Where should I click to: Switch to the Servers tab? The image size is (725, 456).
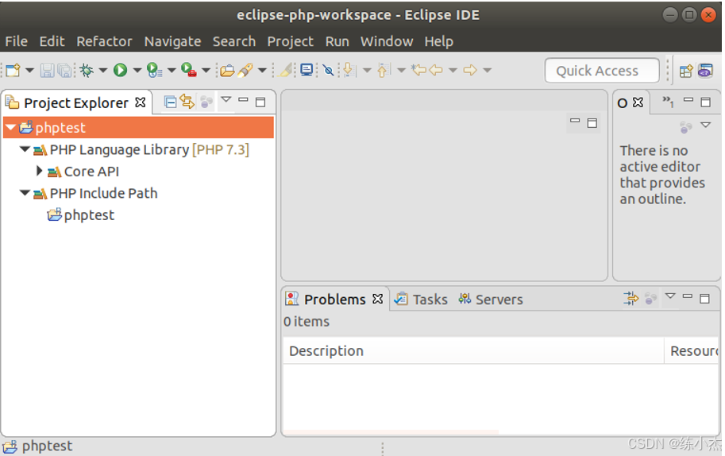point(491,299)
